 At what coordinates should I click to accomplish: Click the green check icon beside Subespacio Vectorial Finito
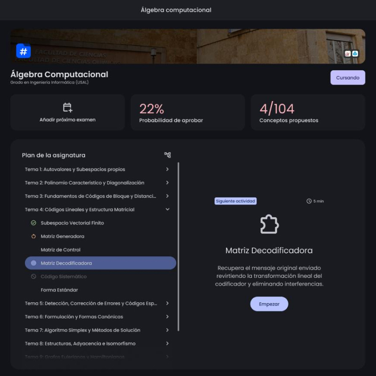pos(33,223)
